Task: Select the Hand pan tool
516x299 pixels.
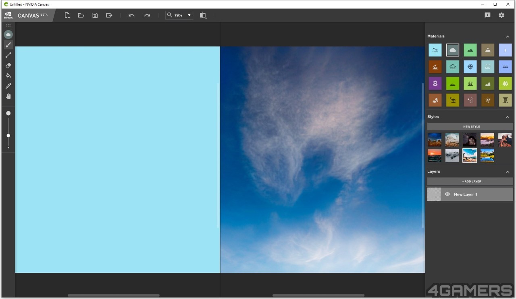Action: 8,96
